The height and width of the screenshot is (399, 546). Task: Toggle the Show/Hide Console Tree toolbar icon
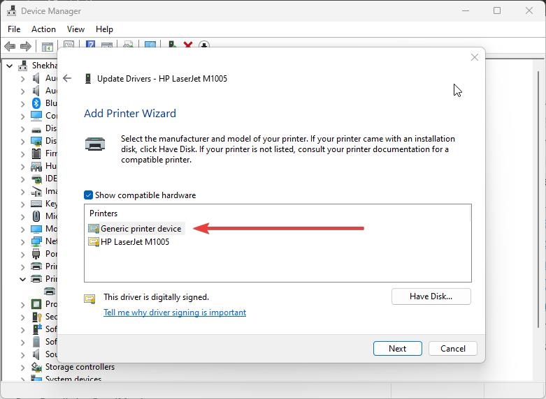[48, 46]
